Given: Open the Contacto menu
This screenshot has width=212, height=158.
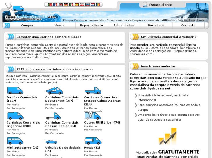Looking at the screenshot, I should [188, 25].
